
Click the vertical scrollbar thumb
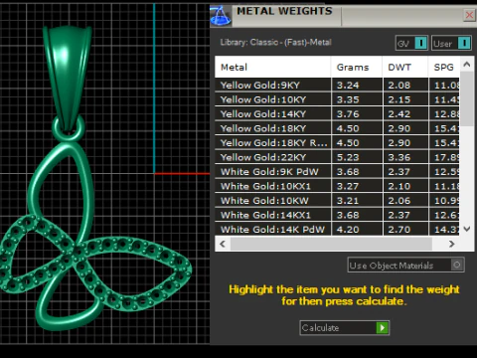pyautogui.click(x=467, y=98)
